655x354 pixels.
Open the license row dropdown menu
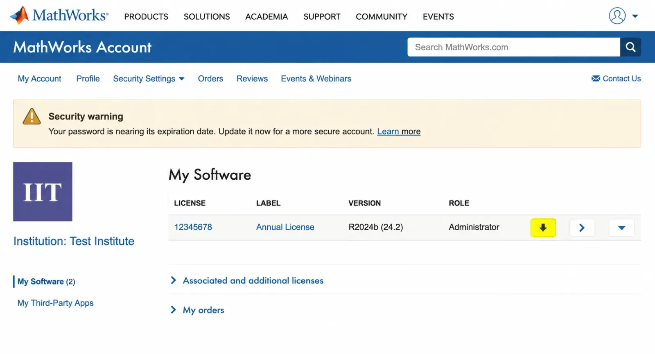pyautogui.click(x=621, y=228)
